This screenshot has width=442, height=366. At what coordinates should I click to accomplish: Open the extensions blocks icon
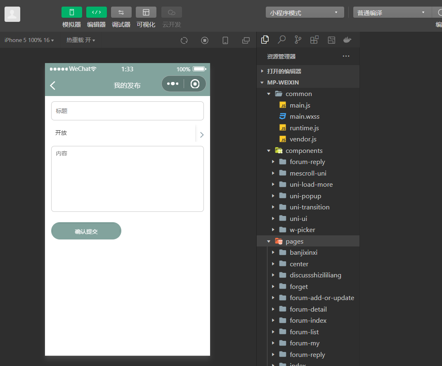coord(314,40)
